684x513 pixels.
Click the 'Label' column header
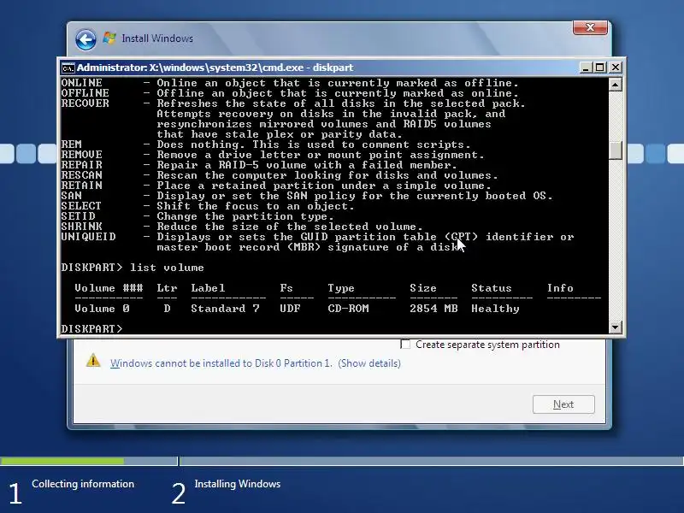click(x=208, y=288)
